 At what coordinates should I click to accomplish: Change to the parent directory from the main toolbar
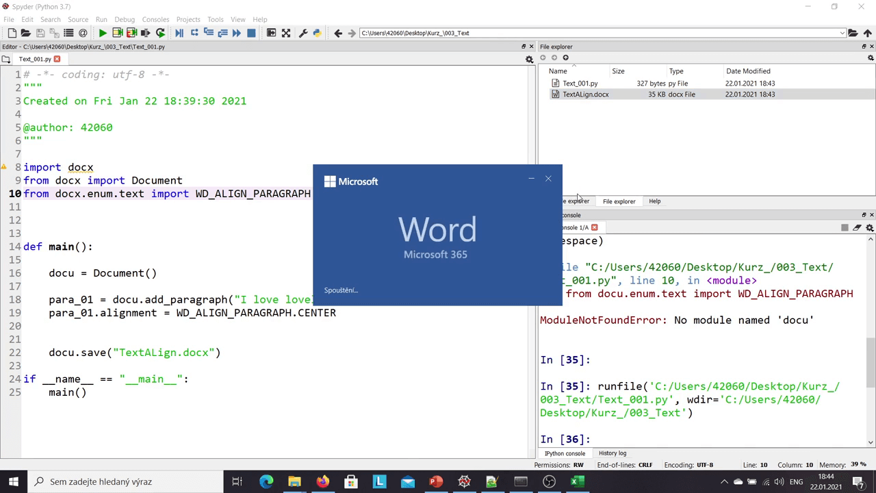click(x=868, y=33)
